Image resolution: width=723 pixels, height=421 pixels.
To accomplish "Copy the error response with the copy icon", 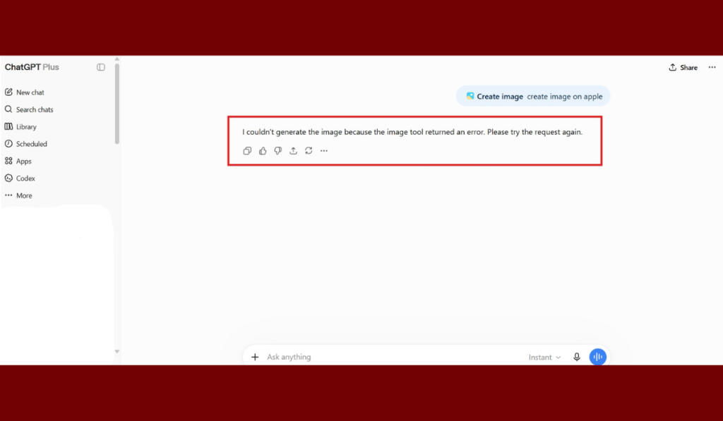I will tap(247, 151).
